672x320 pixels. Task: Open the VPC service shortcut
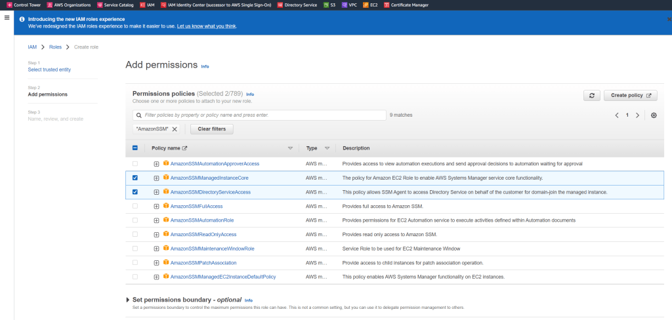349,5
